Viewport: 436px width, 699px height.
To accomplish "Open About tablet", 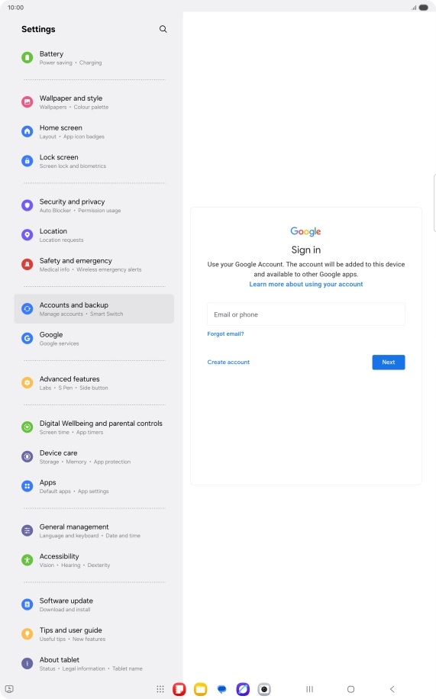I will pyautogui.click(x=94, y=663).
